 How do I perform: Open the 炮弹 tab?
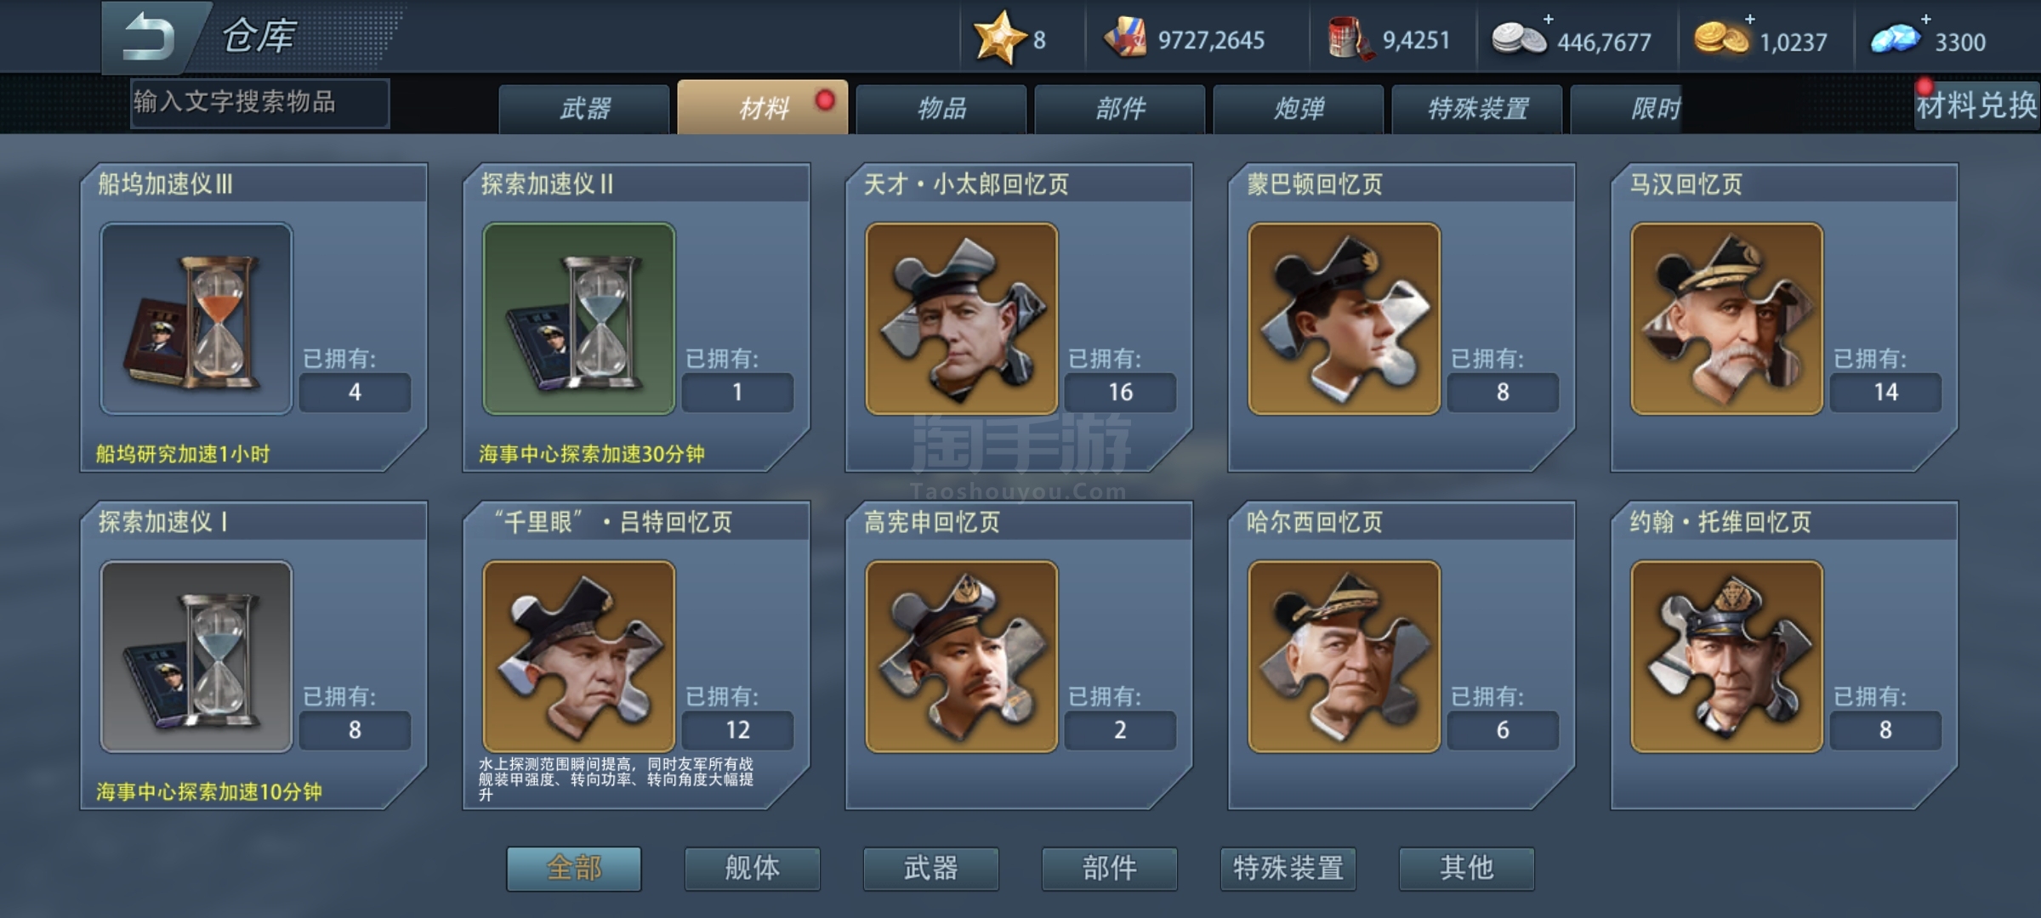click(1299, 109)
